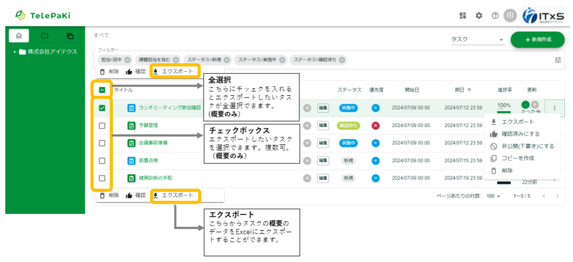
Task: Click the 新規作成 button
Action: [x=537, y=40]
